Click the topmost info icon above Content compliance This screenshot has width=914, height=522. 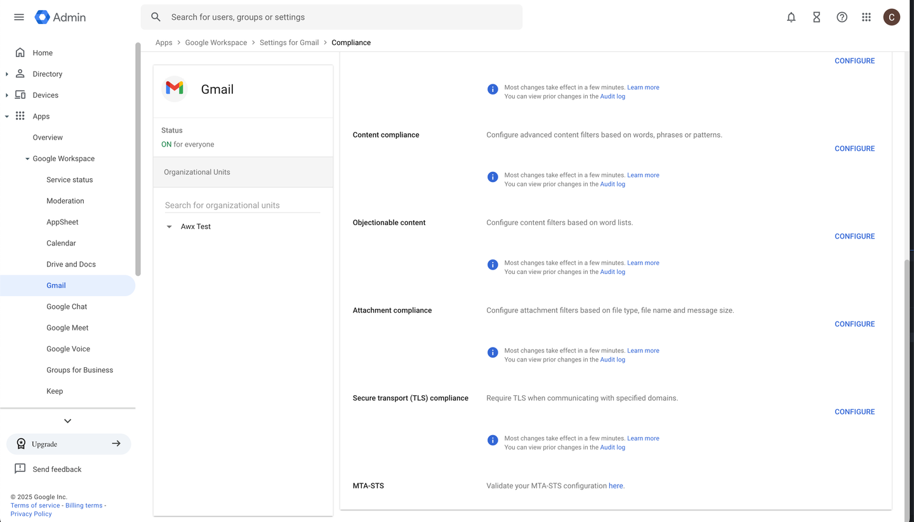493,89
